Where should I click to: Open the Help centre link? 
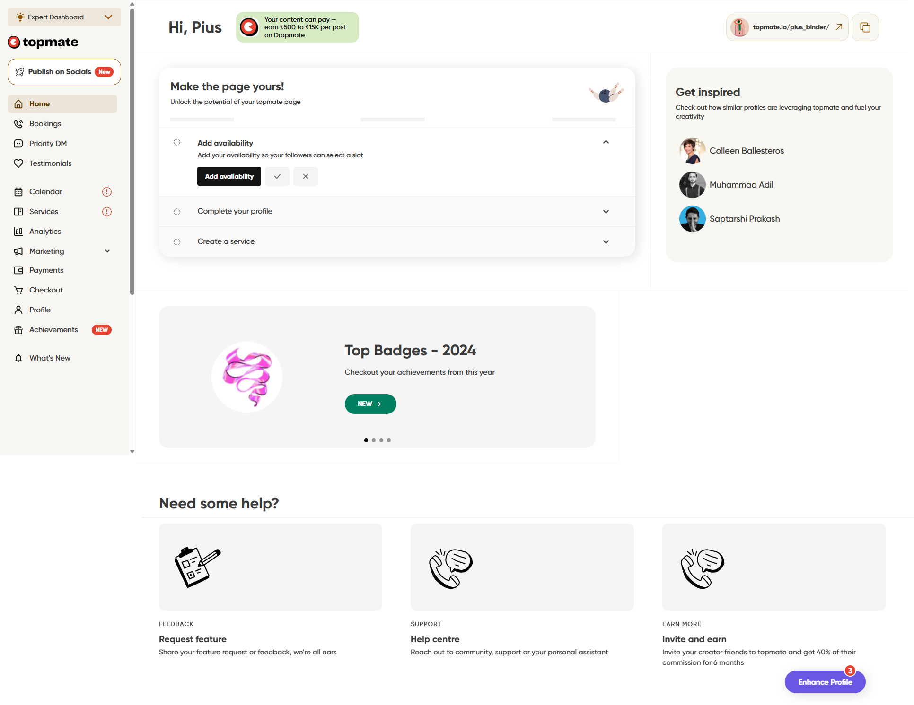435,639
